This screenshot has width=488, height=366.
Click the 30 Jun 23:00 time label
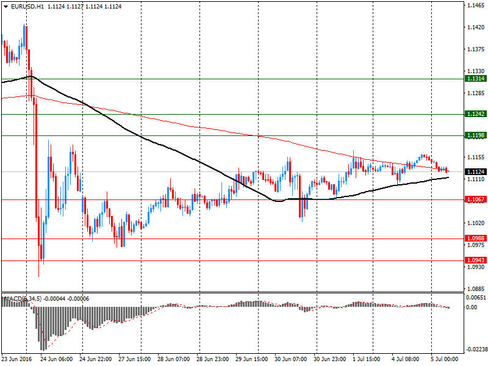329,359
